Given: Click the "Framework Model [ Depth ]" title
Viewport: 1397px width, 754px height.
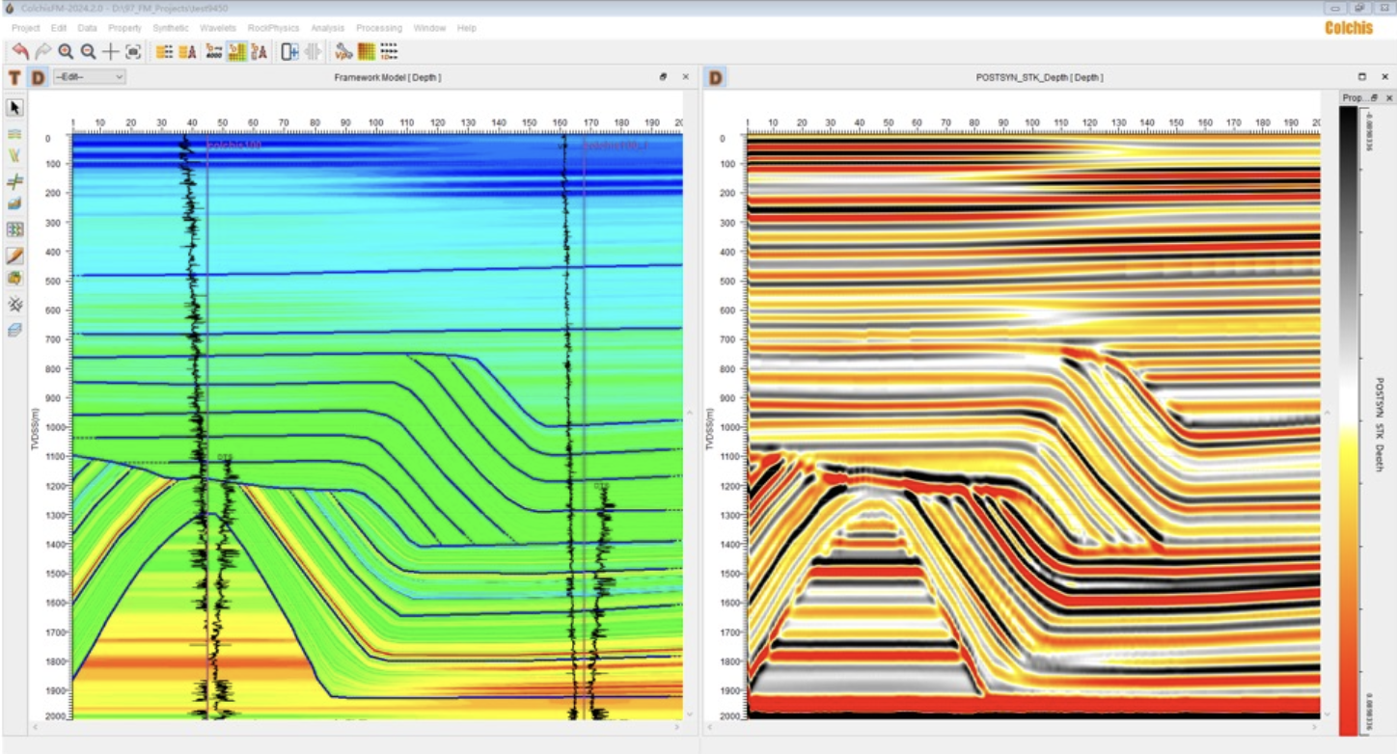Looking at the screenshot, I should (x=387, y=77).
